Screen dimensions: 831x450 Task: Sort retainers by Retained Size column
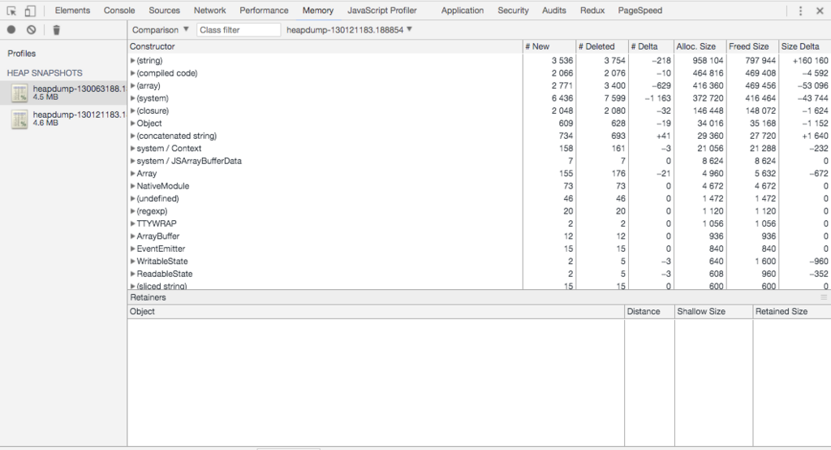tap(792, 311)
